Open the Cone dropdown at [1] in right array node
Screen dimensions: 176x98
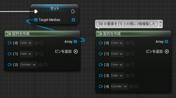tap(117, 54)
